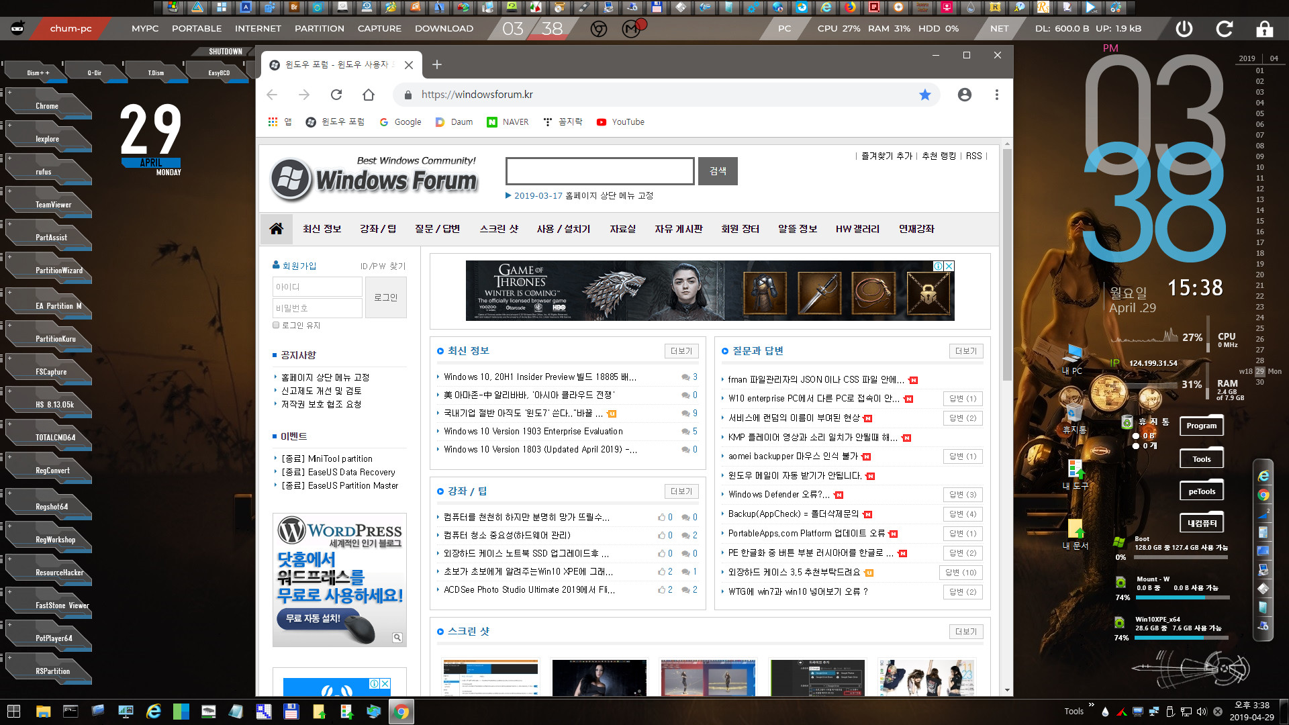Open the 내 문서 desktop icon
1289x725 pixels.
pyautogui.click(x=1076, y=534)
